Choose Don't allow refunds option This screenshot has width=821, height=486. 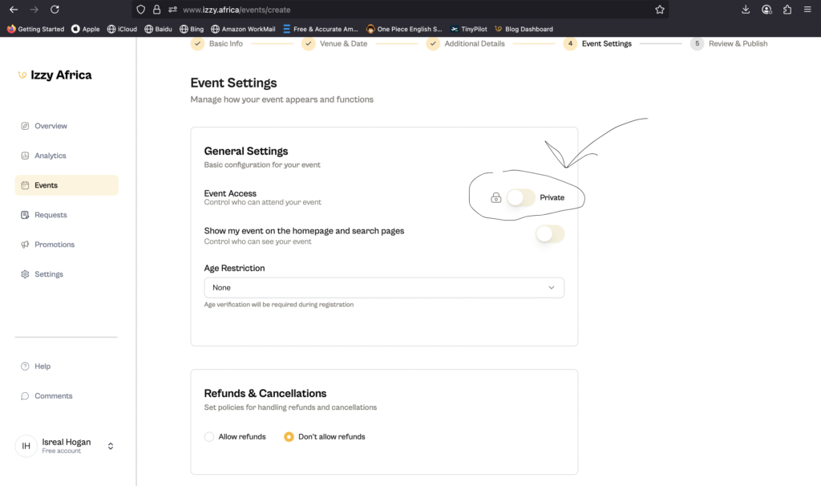pyautogui.click(x=289, y=437)
